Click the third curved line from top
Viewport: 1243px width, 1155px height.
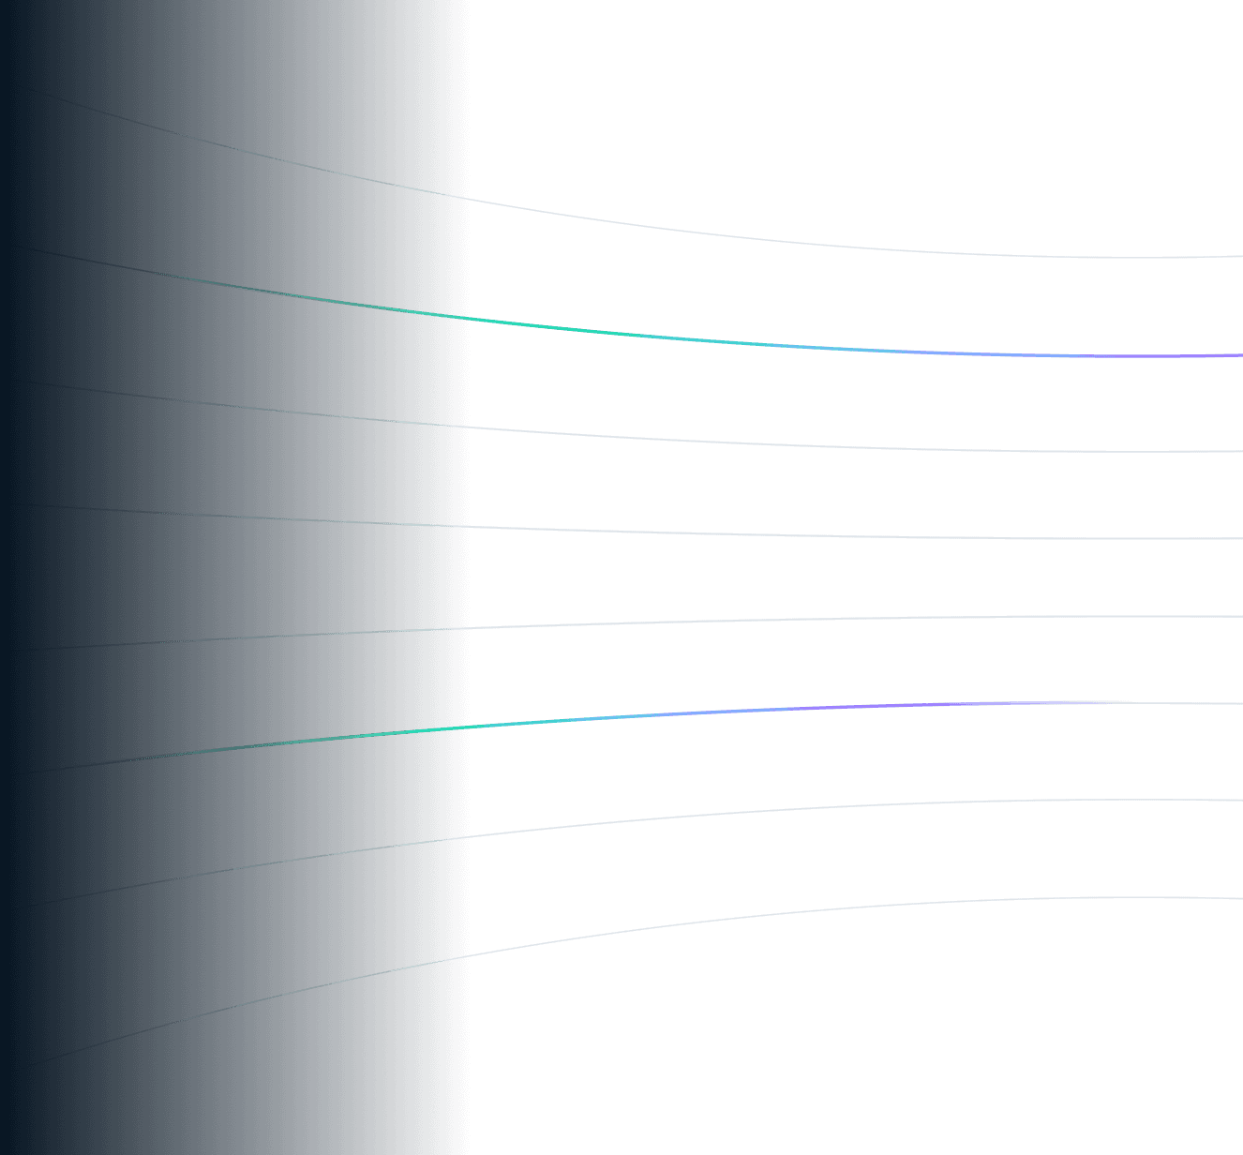click(750, 442)
